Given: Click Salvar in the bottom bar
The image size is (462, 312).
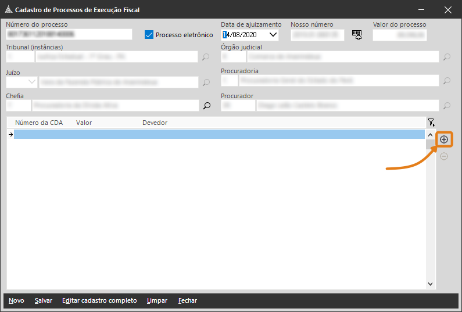Looking at the screenshot, I should tap(44, 300).
